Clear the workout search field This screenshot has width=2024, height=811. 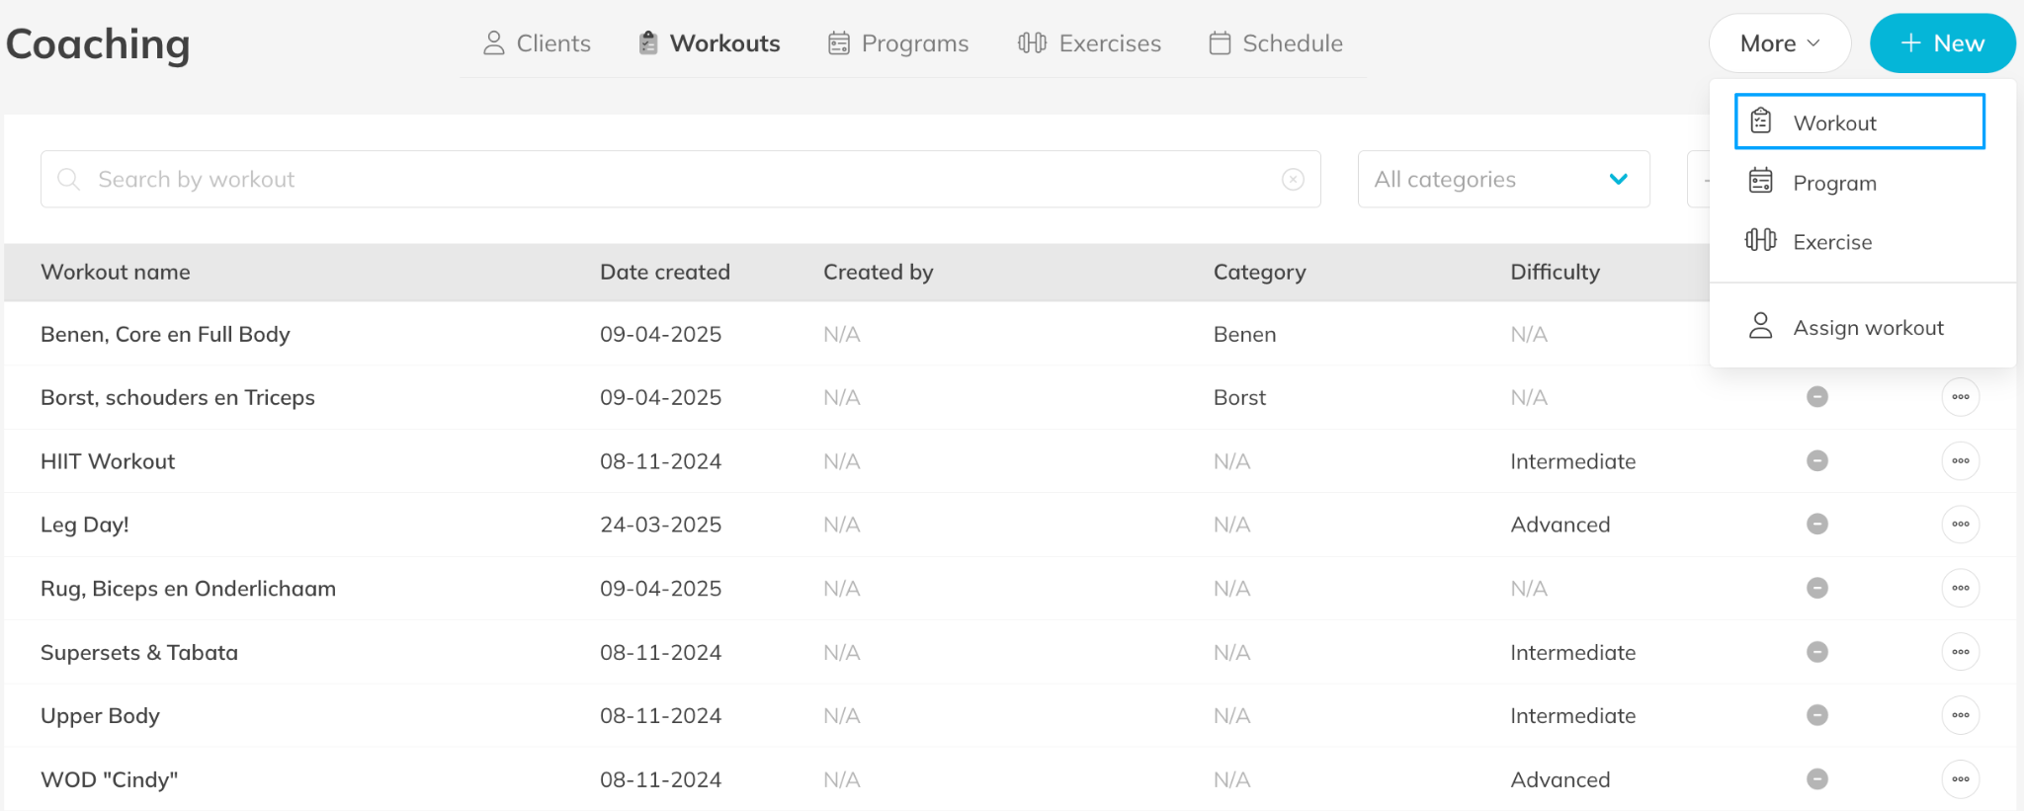1293,179
